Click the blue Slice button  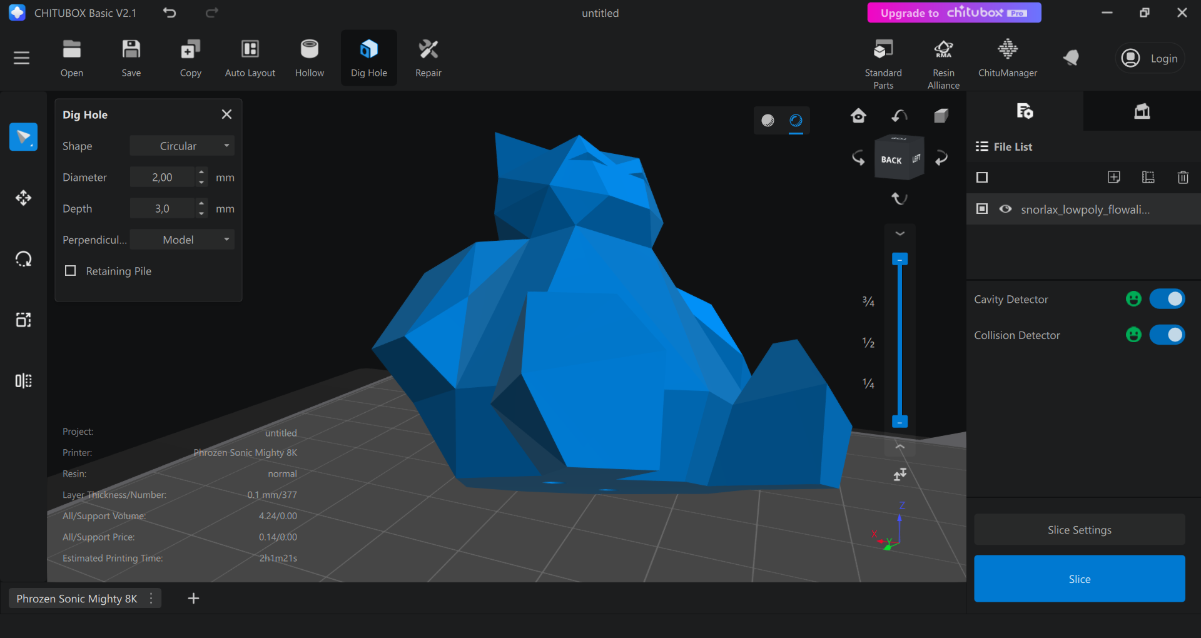[1080, 579]
